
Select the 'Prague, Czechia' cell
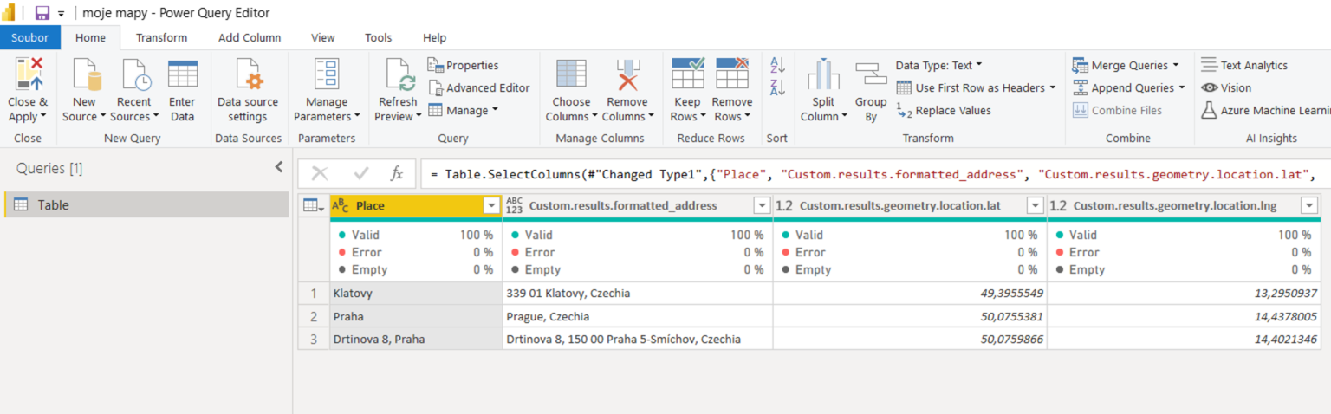(x=637, y=316)
